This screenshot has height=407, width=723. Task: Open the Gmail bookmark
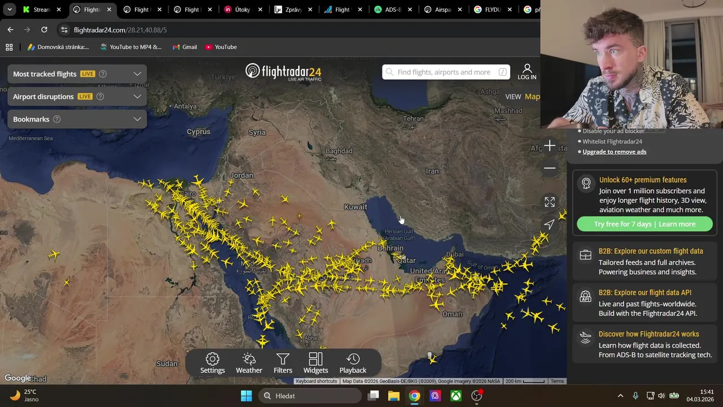[x=185, y=47]
